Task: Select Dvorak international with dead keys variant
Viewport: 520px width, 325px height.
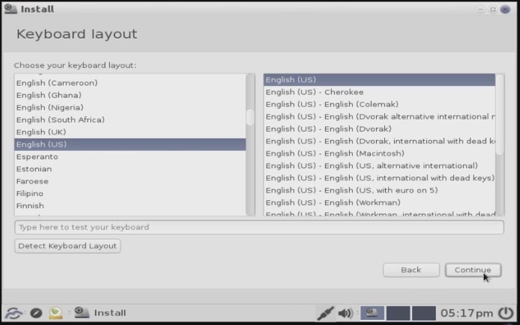Action: click(379, 141)
